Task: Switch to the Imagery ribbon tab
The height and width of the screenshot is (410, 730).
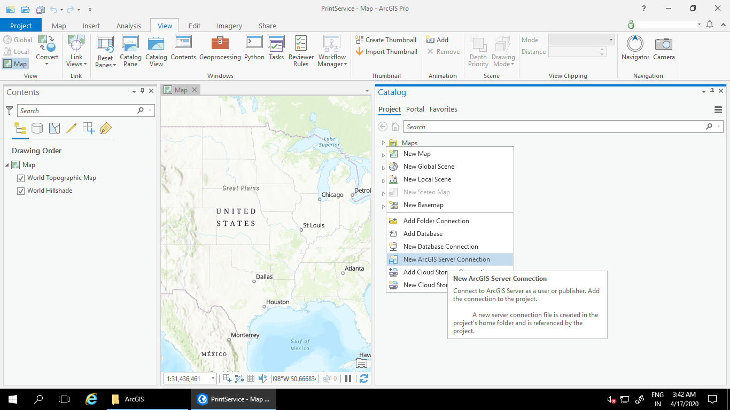Action: tap(229, 25)
